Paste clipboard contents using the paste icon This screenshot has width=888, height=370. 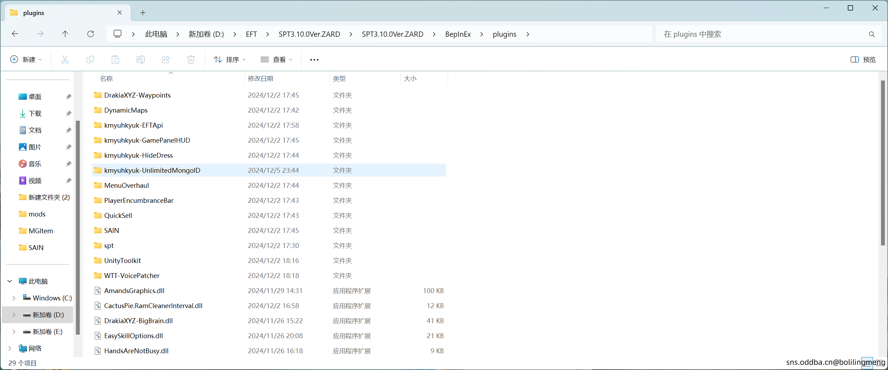click(115, 59)
